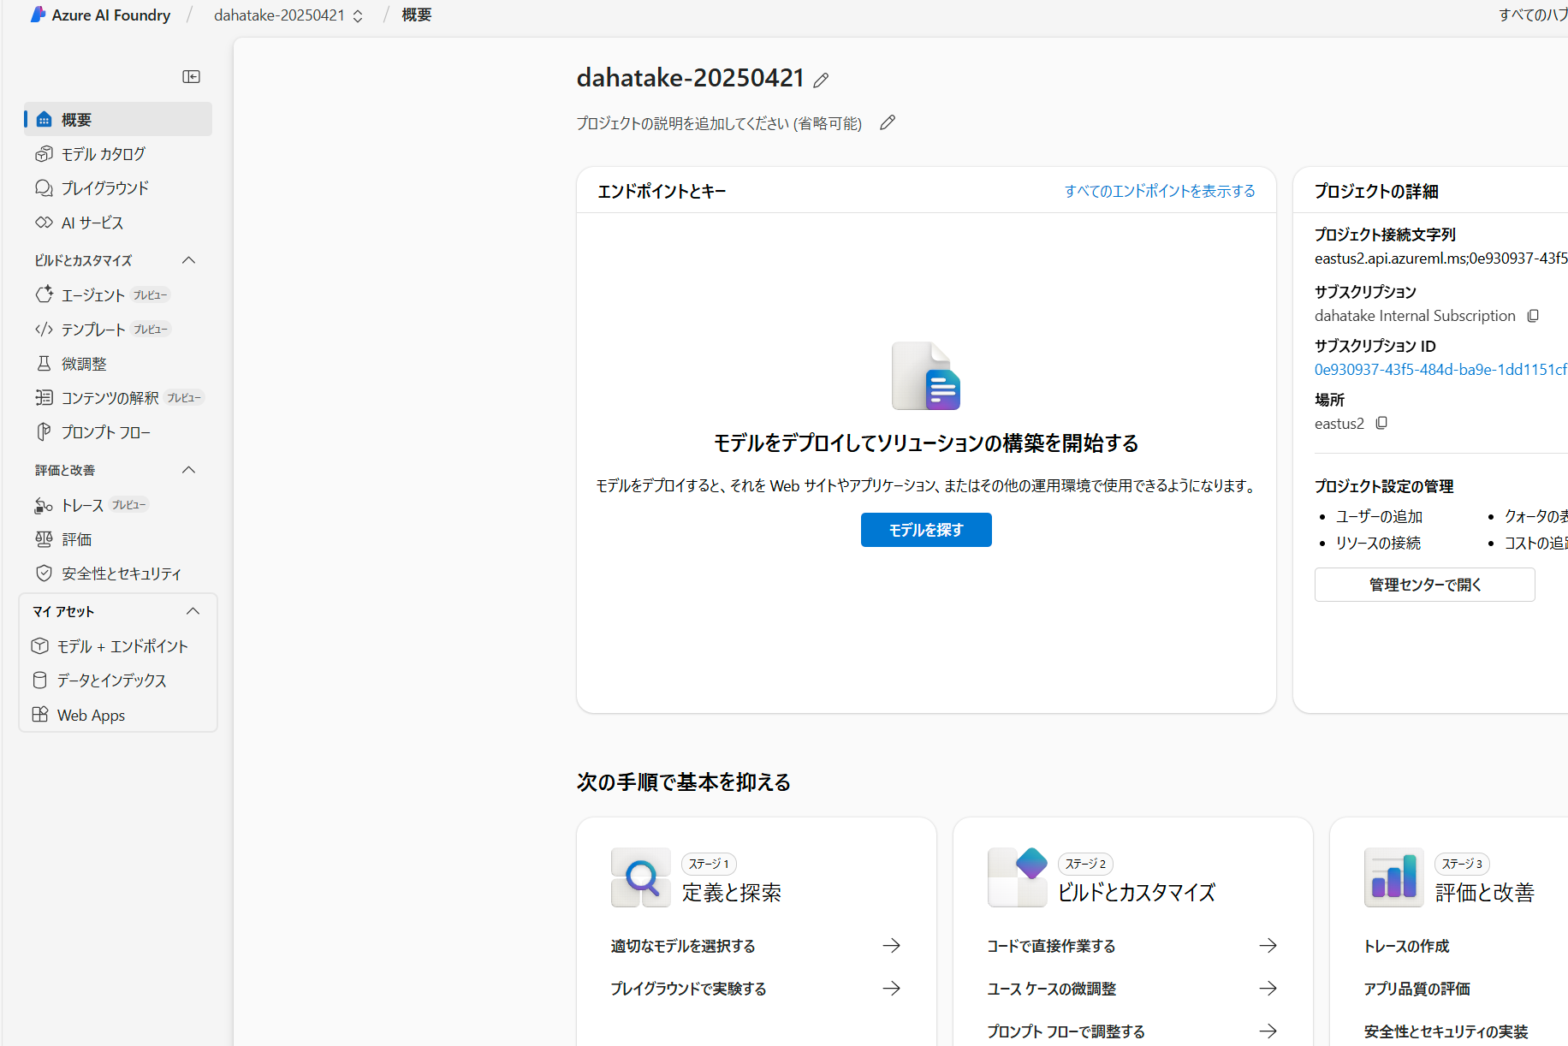Screen dimensions: 1568x1046
Task: Click the ステージ 2 badge
Action: 1085,864
